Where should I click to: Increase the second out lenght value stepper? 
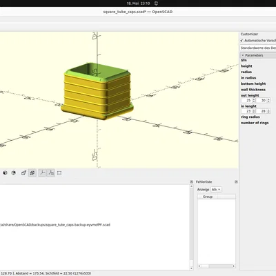coord(268,99)
